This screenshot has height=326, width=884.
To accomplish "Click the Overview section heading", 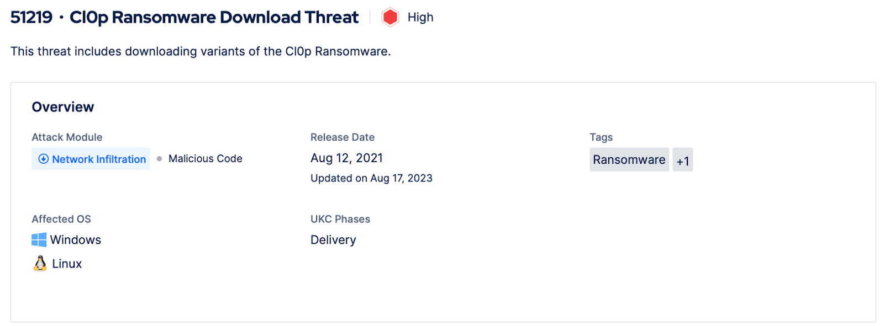I will [63, 107].
